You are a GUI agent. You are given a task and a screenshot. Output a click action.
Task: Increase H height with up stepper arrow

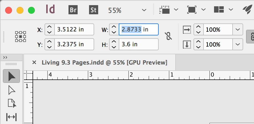point(114,41)
